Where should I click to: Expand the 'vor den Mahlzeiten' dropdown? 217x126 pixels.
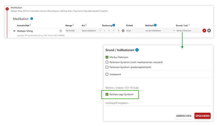tap(160, 31)
